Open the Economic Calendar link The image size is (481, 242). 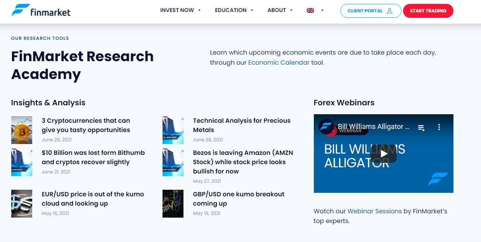[279, 63]
